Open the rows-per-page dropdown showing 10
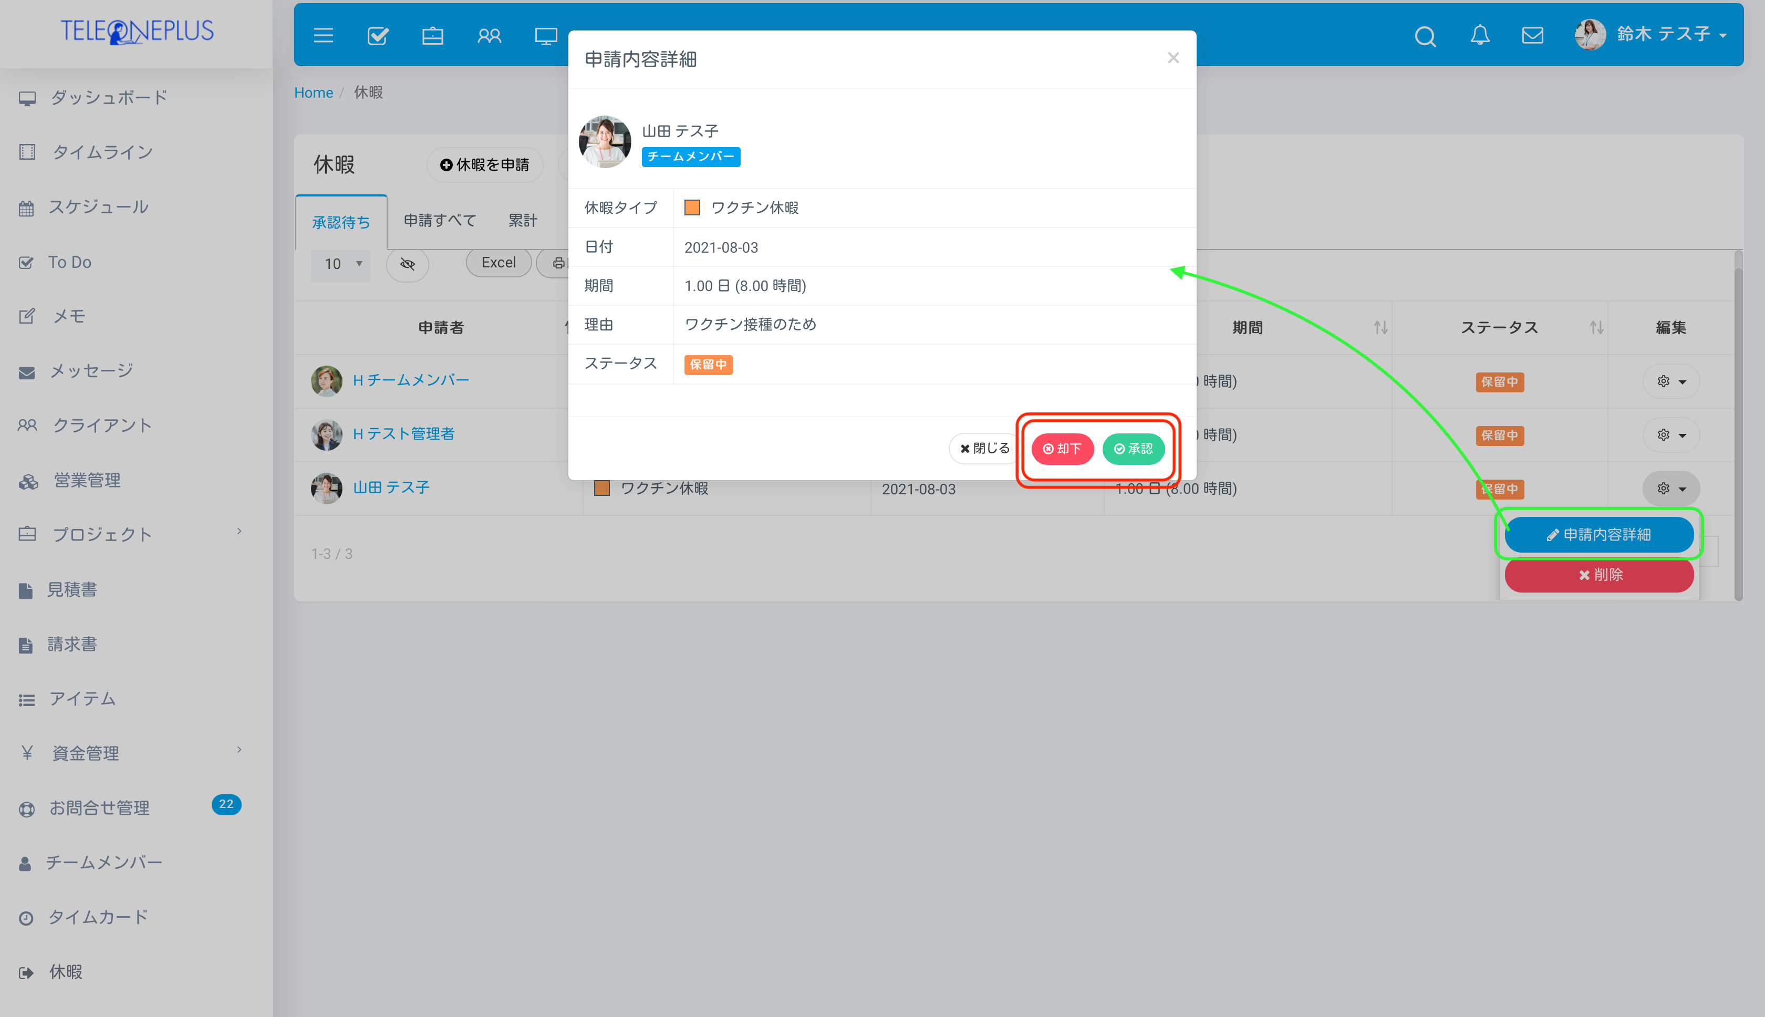This screenshot has height=1017, width=1765. (x=341, y=264)
